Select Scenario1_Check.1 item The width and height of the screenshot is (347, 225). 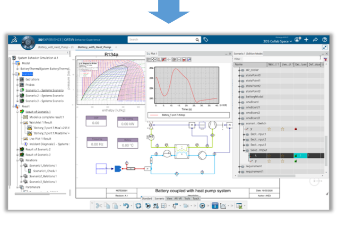[x=45, y=171]
